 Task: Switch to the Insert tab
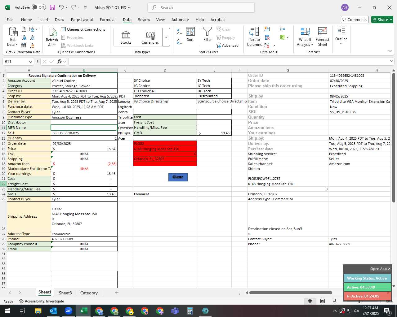(43, 20)
